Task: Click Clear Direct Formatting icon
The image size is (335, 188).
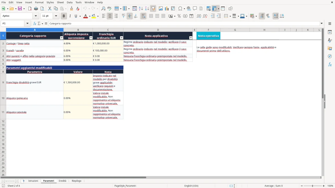Action: tap(78, 9)
